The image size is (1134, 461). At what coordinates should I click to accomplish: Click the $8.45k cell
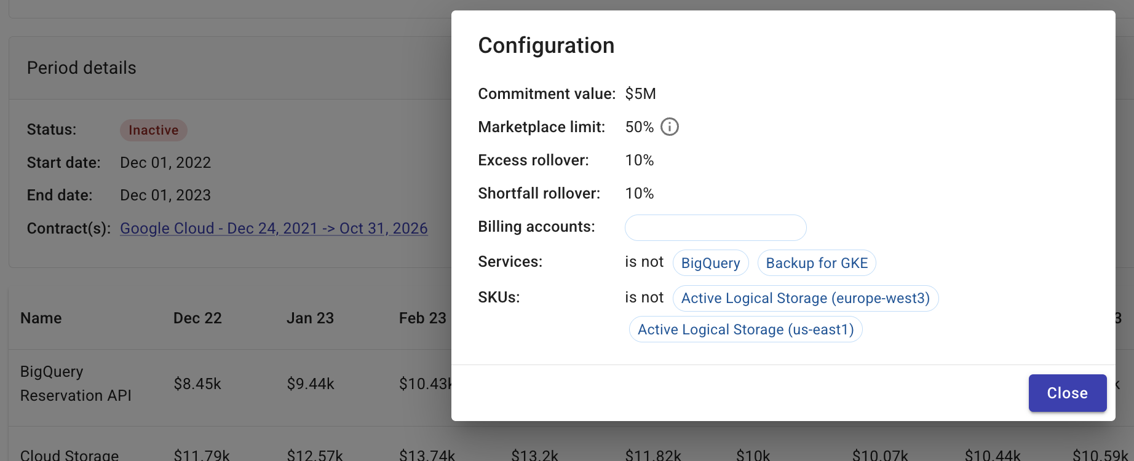(197, 384)
